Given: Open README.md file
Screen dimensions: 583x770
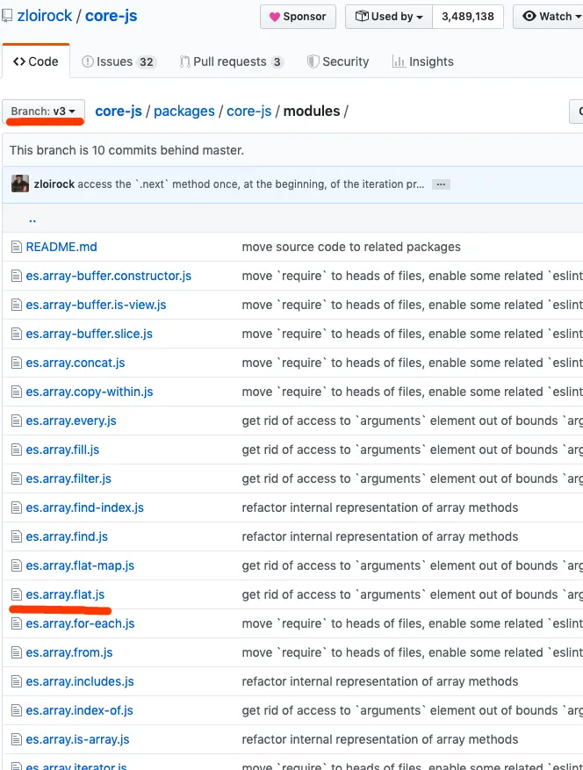Looking at the screenshot, I should click(x=61, y=247).
